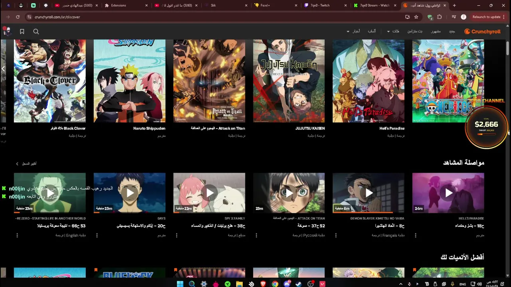Viewport: 511px width, 287px height.
Task: Play the Spy x Family episode 38
Action: [x=209, y=193]
